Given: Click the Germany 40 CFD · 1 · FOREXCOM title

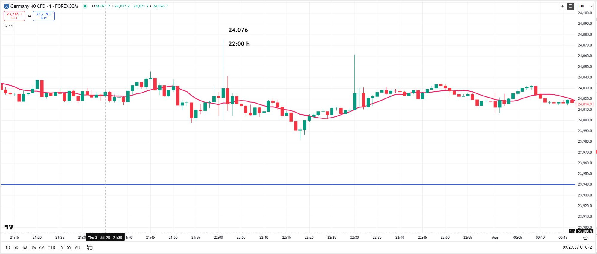Looking at the screenshot, I should (x=44, y=6).
